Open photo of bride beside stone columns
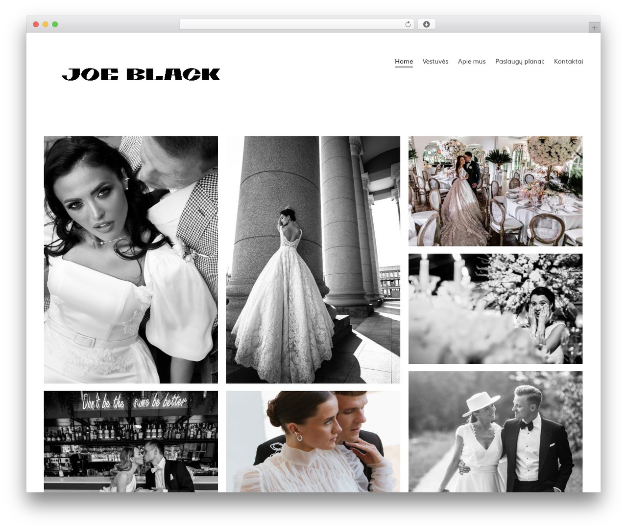Image resolution: width=627 pixels, height=530 pixels. point(313,260)
